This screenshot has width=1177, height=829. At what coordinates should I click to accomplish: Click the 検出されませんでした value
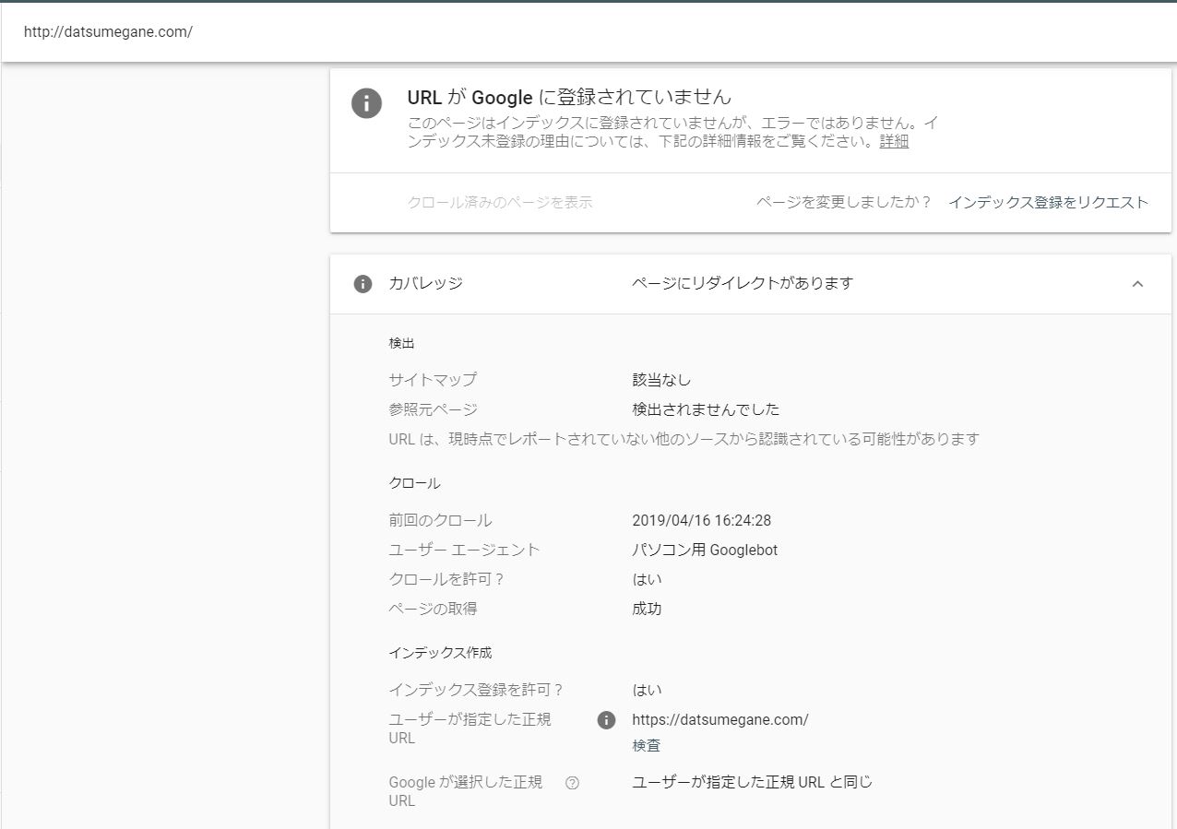[706, 409]
